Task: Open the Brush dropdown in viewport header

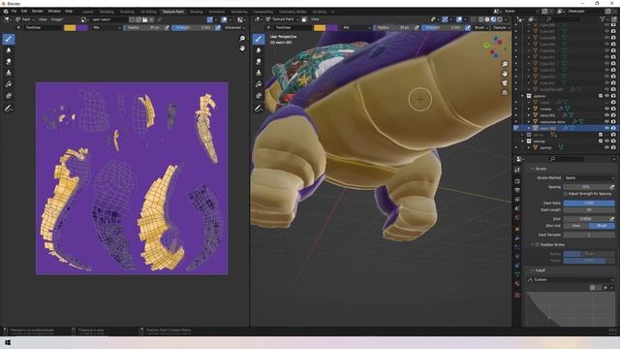Action: pos(480,28)
